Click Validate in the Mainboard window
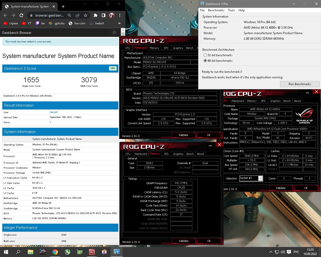The height and width of the screenshot is (257, 321). [x=183, y=135]
